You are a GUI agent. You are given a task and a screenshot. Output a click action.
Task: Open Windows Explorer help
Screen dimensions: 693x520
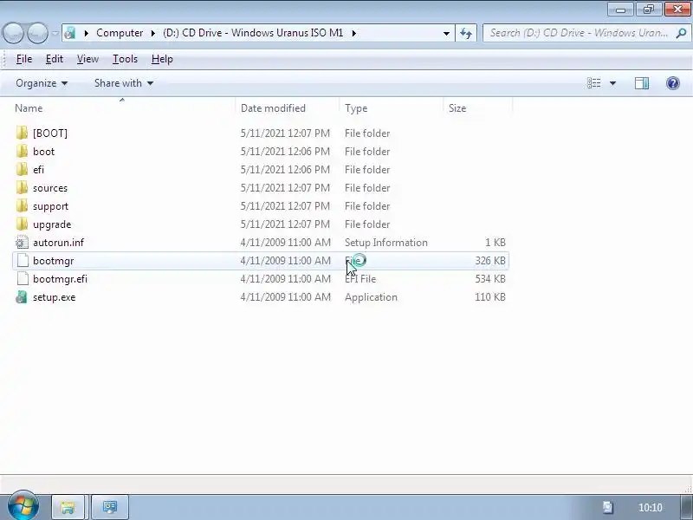pyautogui.click(x=673, y=83)
